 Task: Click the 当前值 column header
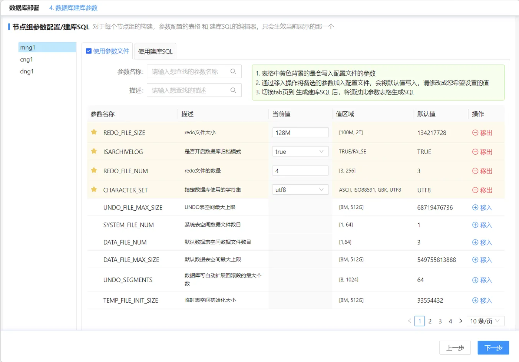[281, 114]
